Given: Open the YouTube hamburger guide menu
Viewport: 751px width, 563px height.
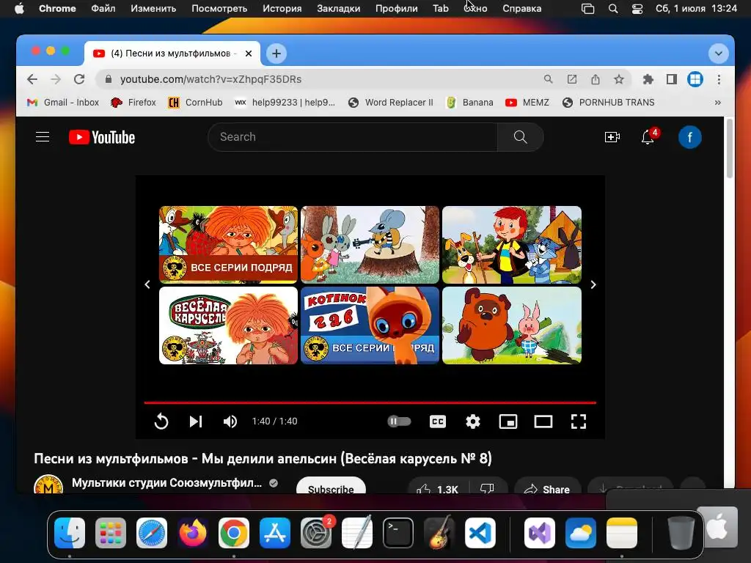Looking at the screenshot, I should [x=43, y=137].
